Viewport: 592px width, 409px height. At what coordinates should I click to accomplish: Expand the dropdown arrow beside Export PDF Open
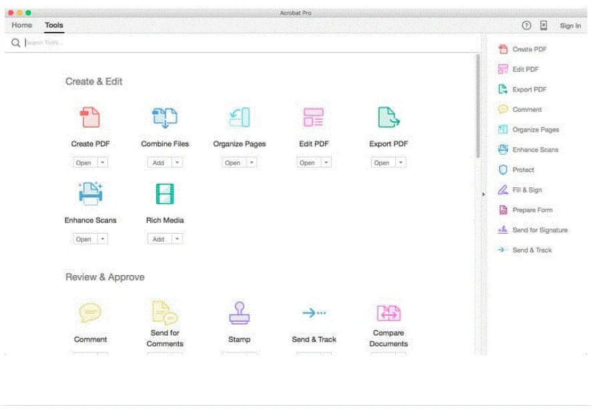[401, 163]
